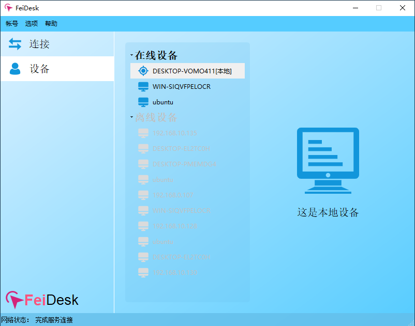The height and width of the screenshot is (326, 415).
Task: Click the grey monitor icon beside offline WIN-SIQVFPELOCR
Action: [x=143, y=211]
